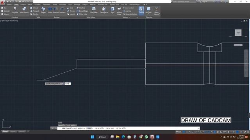This screenshot has height=140, width=250.
Task: Open snap mode dropdown arrow in status bar
Action: tap(189, 132)
